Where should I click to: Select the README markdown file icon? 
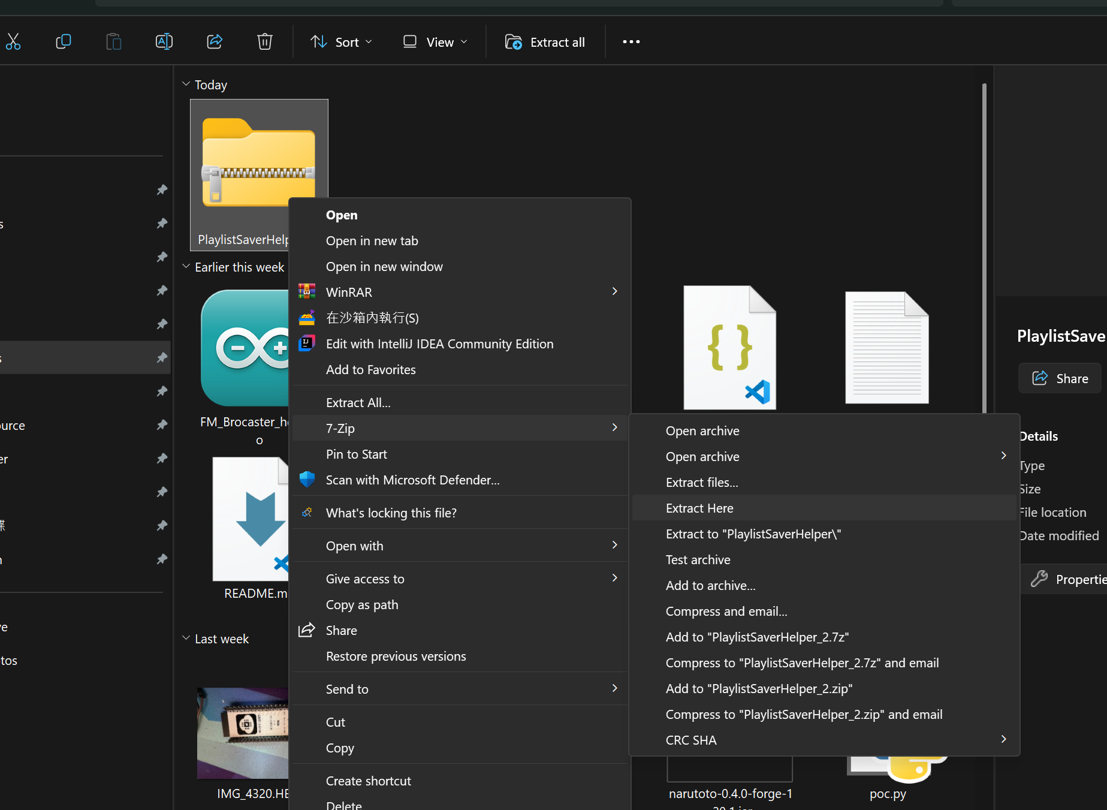[x=251, y=519]
